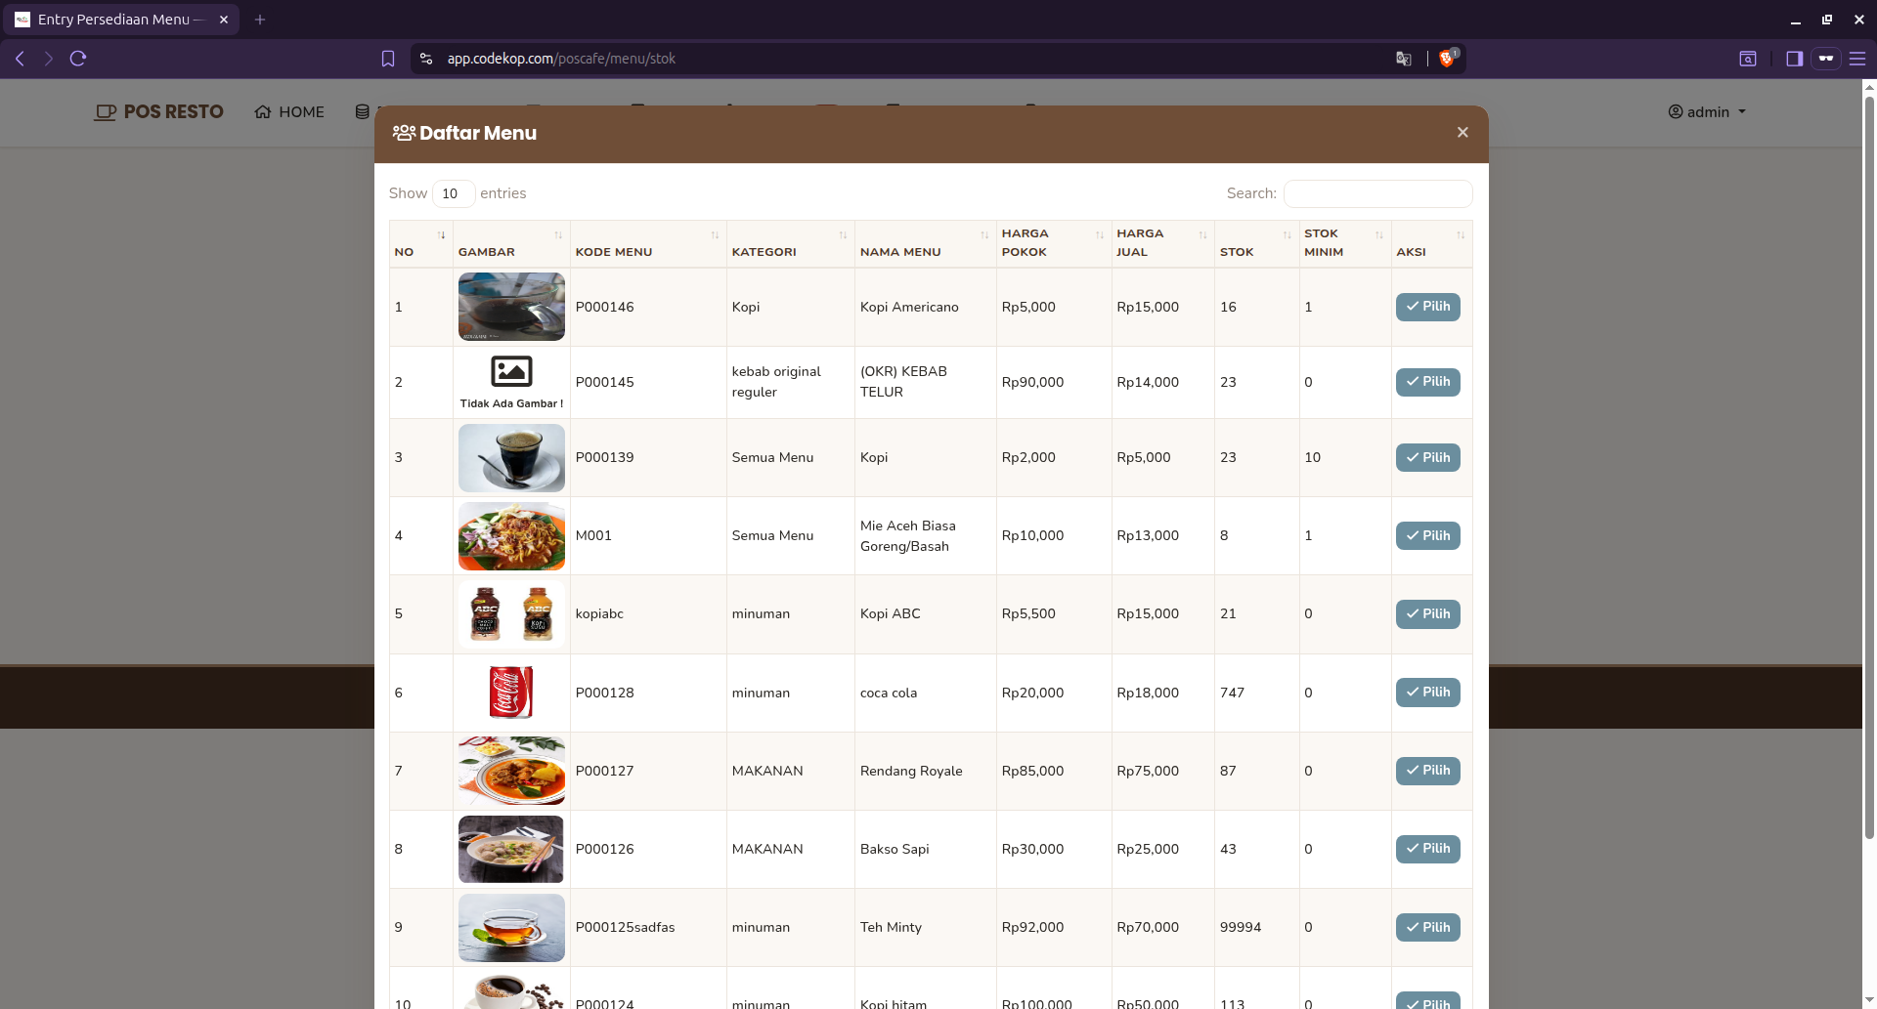Click the black coffee cup thumbnail
The height and width of the screenshot is (1009, 1877).
[511, 457]
